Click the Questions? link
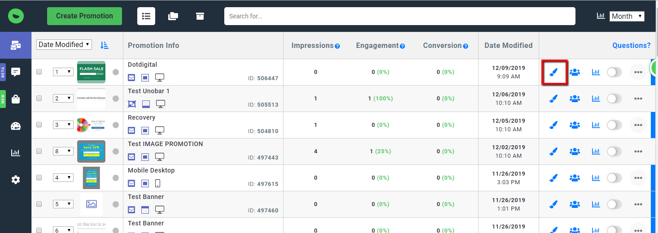This screenshot has width=658, height=233. [631, 45]
